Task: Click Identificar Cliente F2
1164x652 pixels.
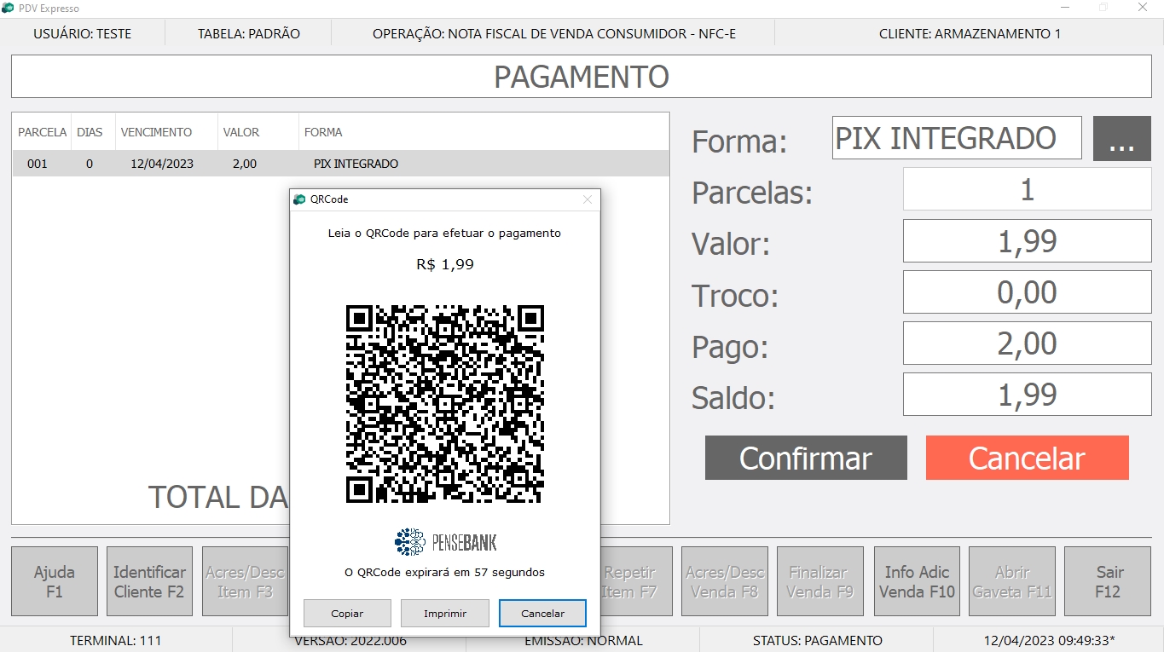Action: (x=149, y=581)
